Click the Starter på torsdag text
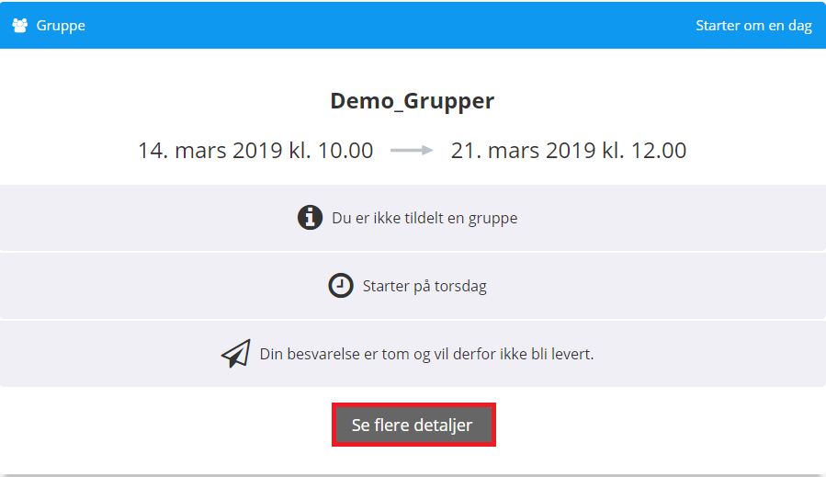The image size is (826, 477). (424, 286)
